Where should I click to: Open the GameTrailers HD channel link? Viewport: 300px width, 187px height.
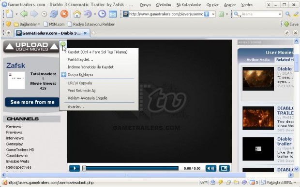pos(20,150)
